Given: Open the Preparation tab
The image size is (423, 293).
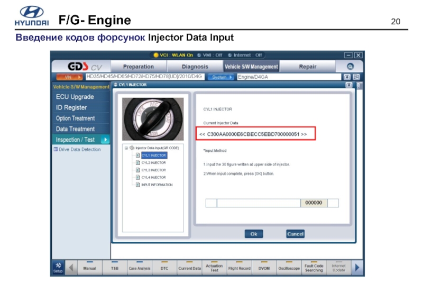Looking at the screenshot, I should tap(139, 67).
